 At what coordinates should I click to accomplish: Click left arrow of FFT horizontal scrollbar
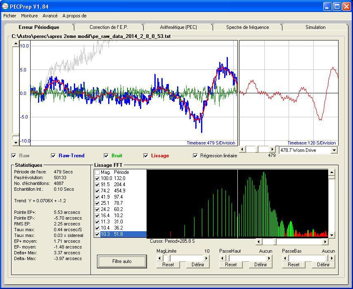click(x=259, y=242)
